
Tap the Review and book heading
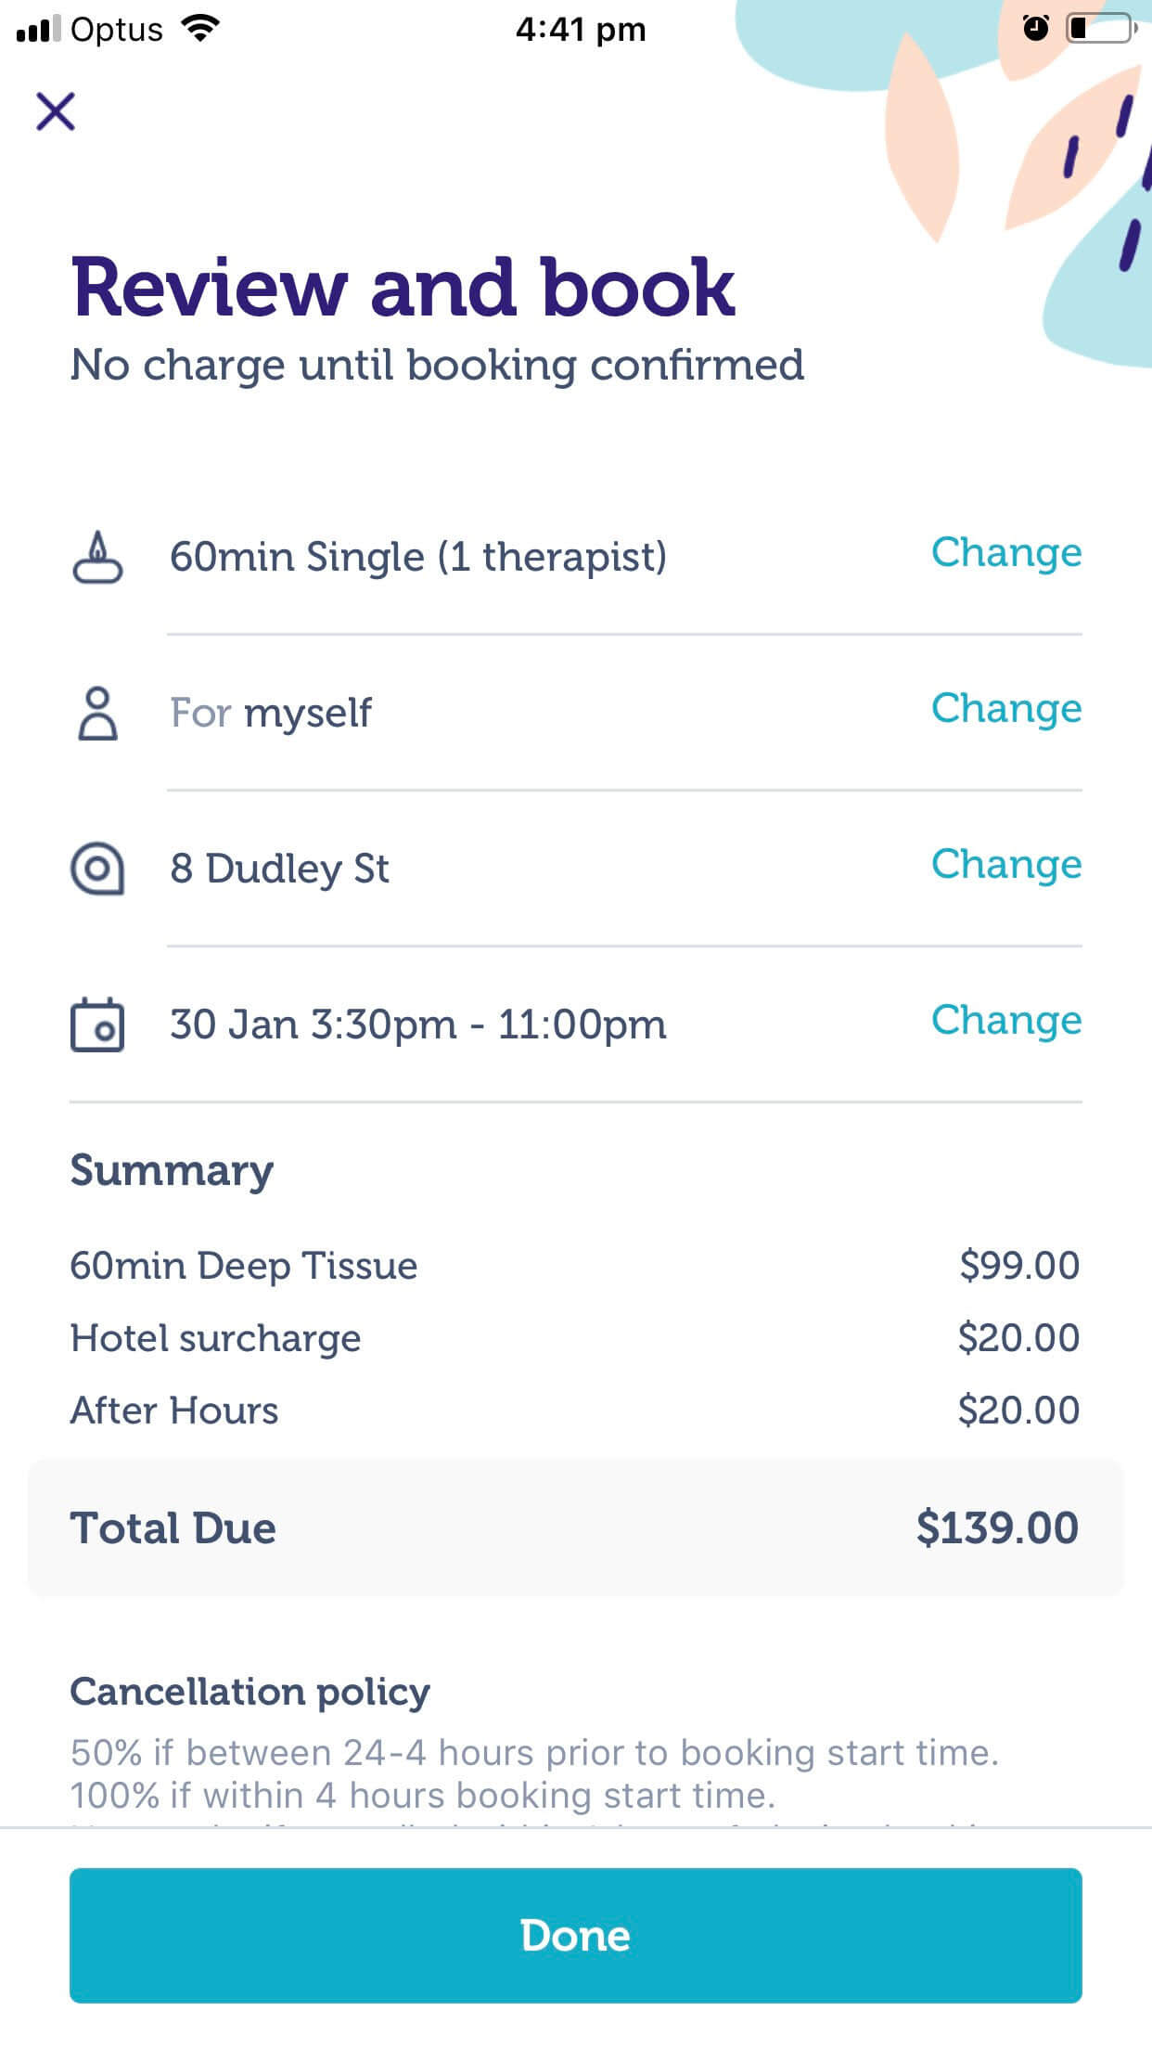403,288
